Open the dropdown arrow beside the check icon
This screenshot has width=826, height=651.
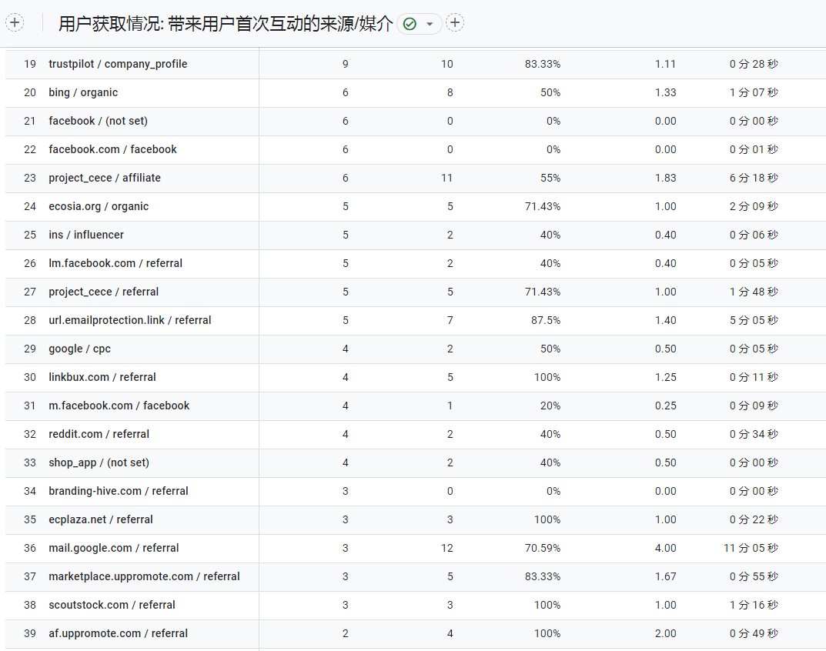430,24
